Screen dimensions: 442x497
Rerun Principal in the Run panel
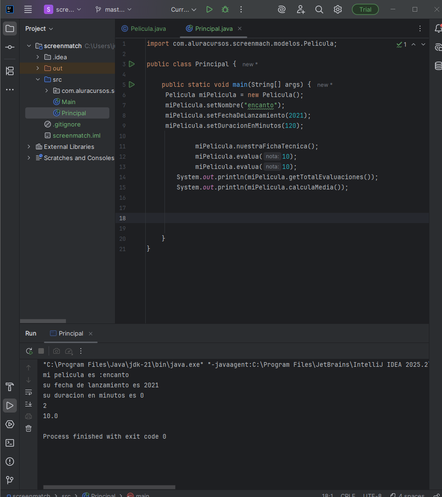click(29, 351)
